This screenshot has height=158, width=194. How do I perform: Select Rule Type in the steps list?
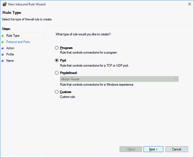[x=13, y=36]
